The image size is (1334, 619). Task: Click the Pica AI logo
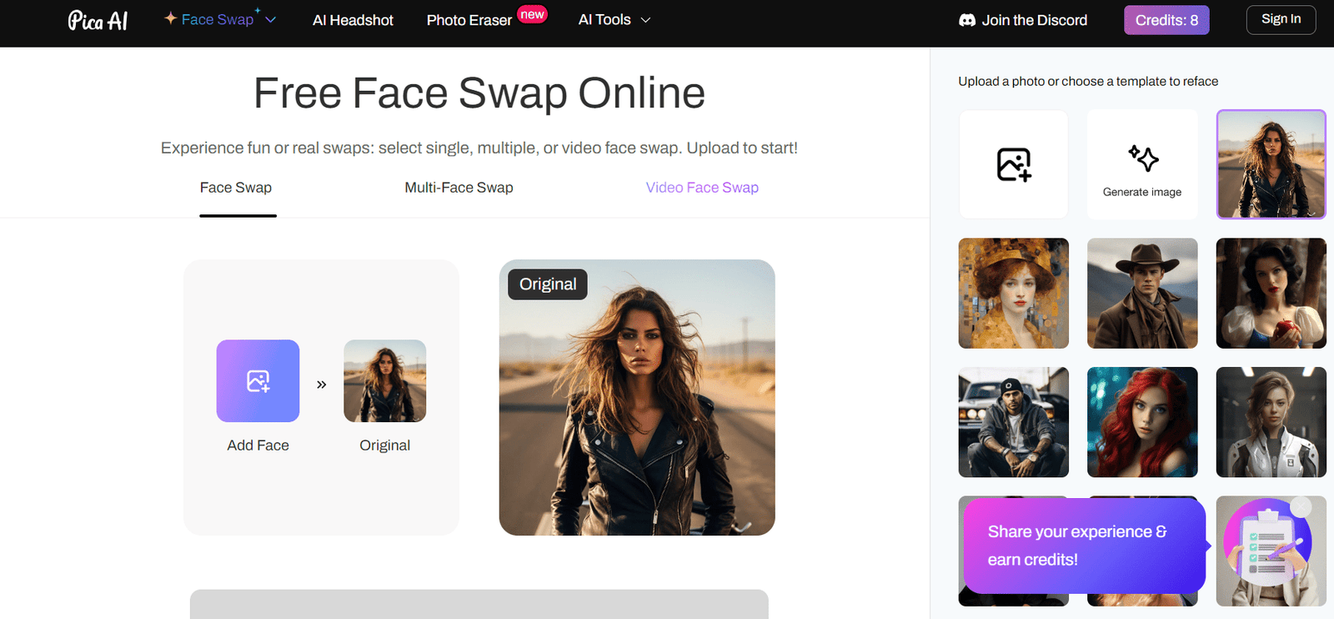pyautogui.click(x=98, y=21)
